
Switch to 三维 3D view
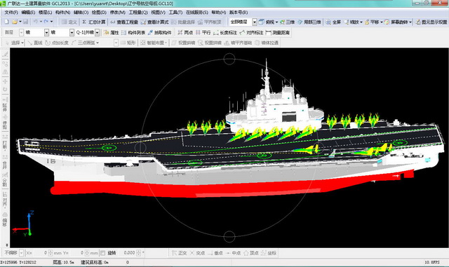tap(287, 22)
